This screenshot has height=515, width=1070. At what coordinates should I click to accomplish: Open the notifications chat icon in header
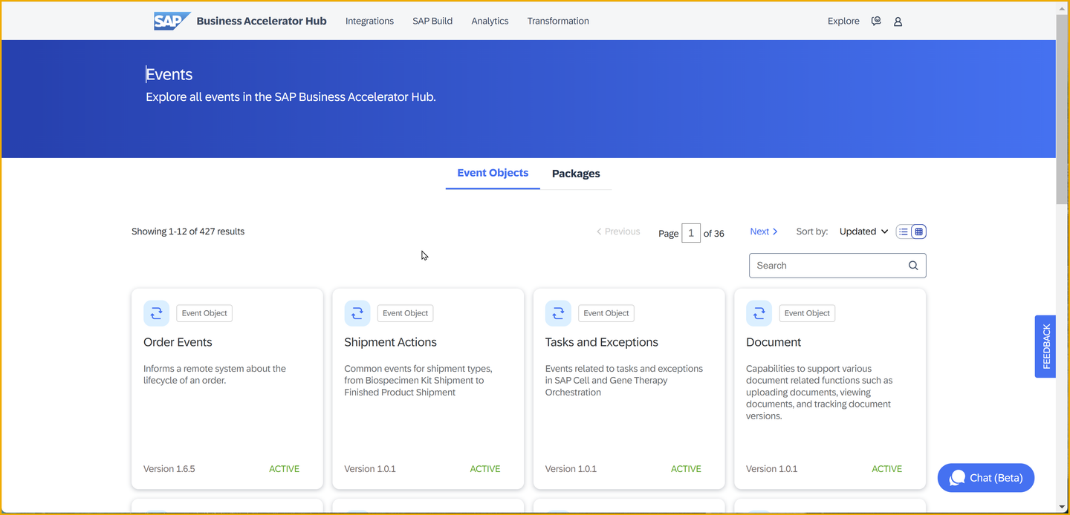[x=876, y=21]
